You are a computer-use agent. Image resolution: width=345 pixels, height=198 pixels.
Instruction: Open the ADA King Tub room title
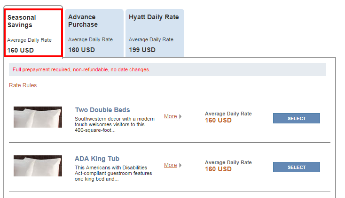pos(97,159)
